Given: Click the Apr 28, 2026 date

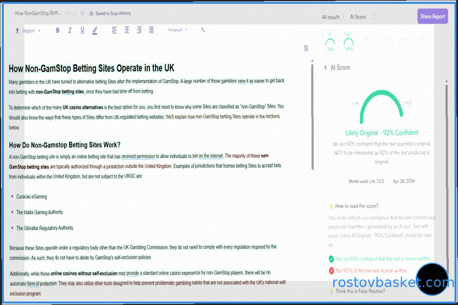Looking at the screenshot, I should [404, 181].
